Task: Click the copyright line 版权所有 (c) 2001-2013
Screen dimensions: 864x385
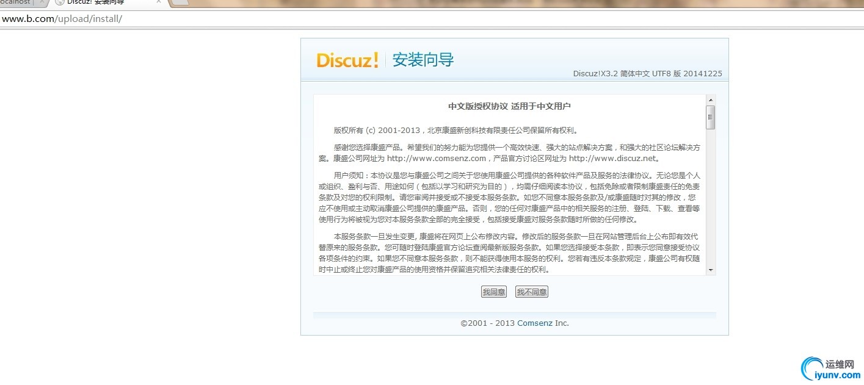Action: [x=456, y=130]
